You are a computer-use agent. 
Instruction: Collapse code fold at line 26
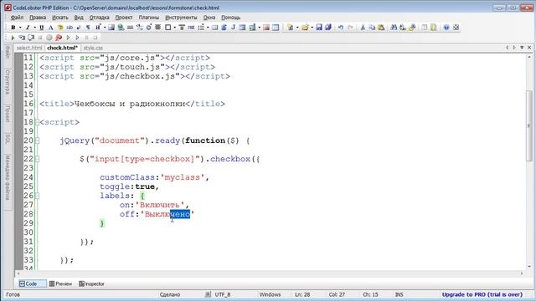[37, 196]
